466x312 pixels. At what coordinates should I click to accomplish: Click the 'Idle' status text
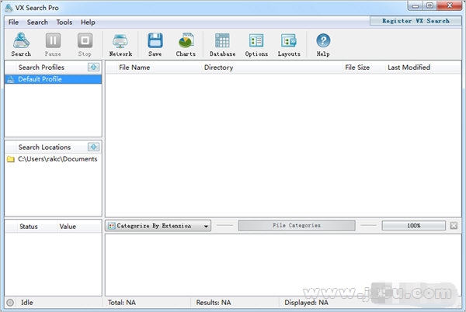click(x=26, y=303)
